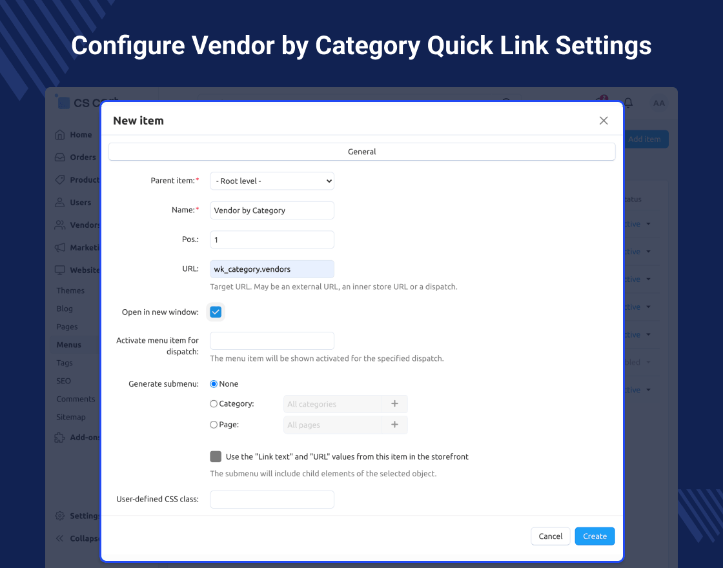Click the Settings gear icon
This screenshot has height=568, width=723.
tap(60, 516)
